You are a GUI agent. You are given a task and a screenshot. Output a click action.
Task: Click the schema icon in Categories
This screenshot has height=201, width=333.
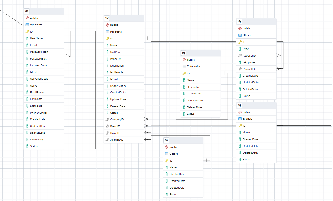tap(184, 60)
